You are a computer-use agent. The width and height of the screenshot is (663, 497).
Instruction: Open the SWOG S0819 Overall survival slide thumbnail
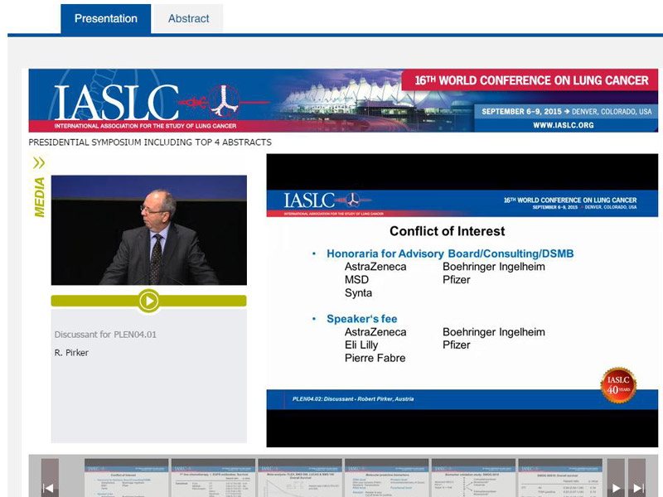[560, 478]
